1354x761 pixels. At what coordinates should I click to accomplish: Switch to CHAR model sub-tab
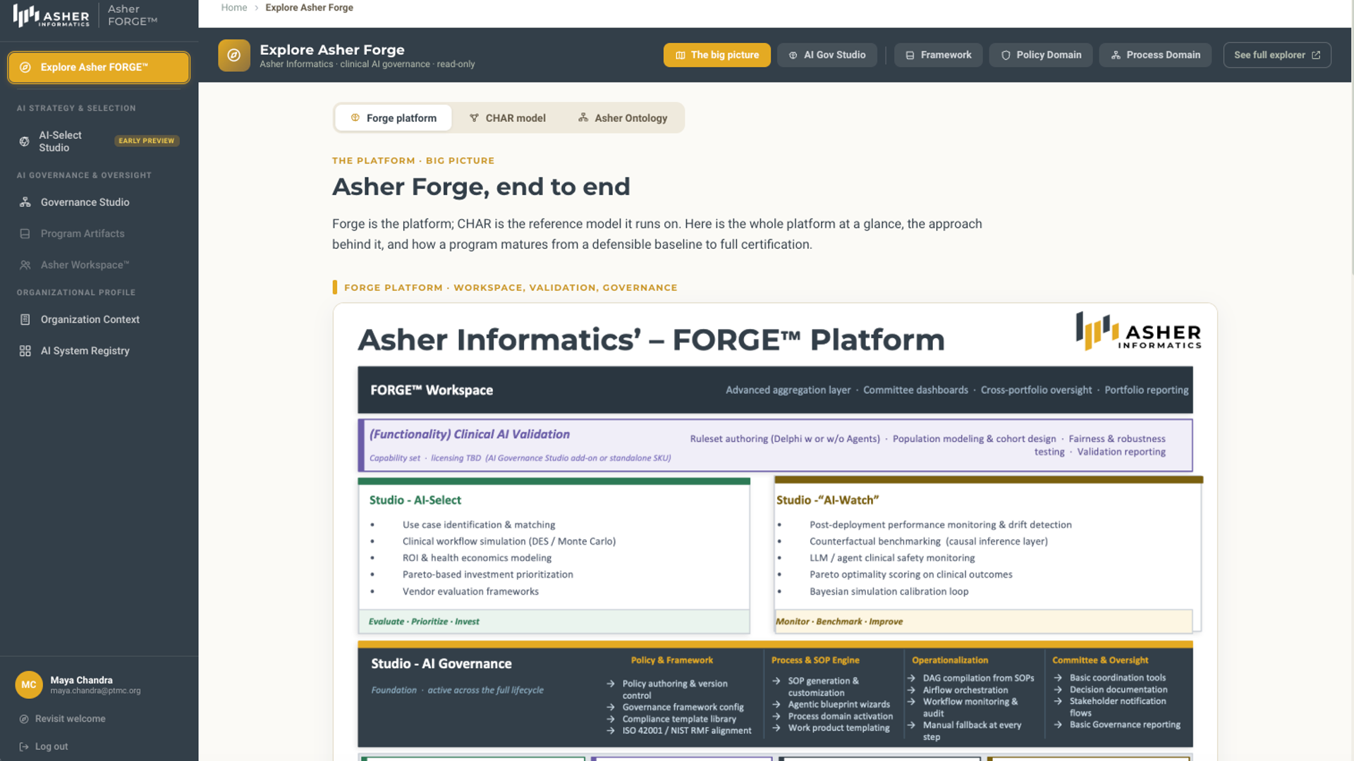(x=508, y=118)
